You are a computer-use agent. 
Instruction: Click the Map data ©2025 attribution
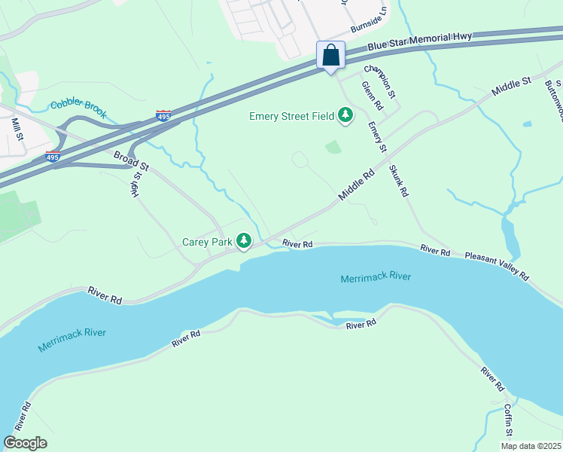pos(531,446)
